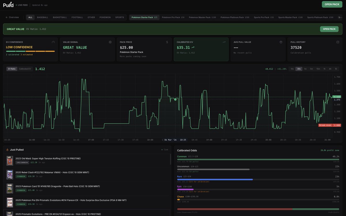
Task: Click the 37520 pull history value
Action: [296, 47]
